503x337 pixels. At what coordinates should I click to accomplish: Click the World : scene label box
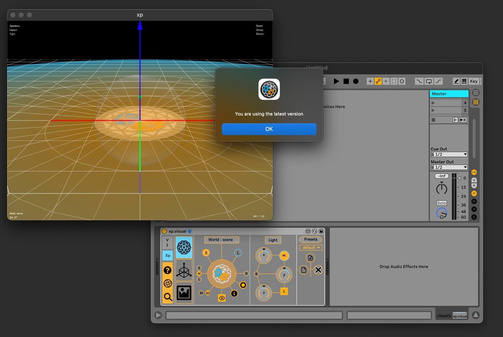[x=221, y=240]
